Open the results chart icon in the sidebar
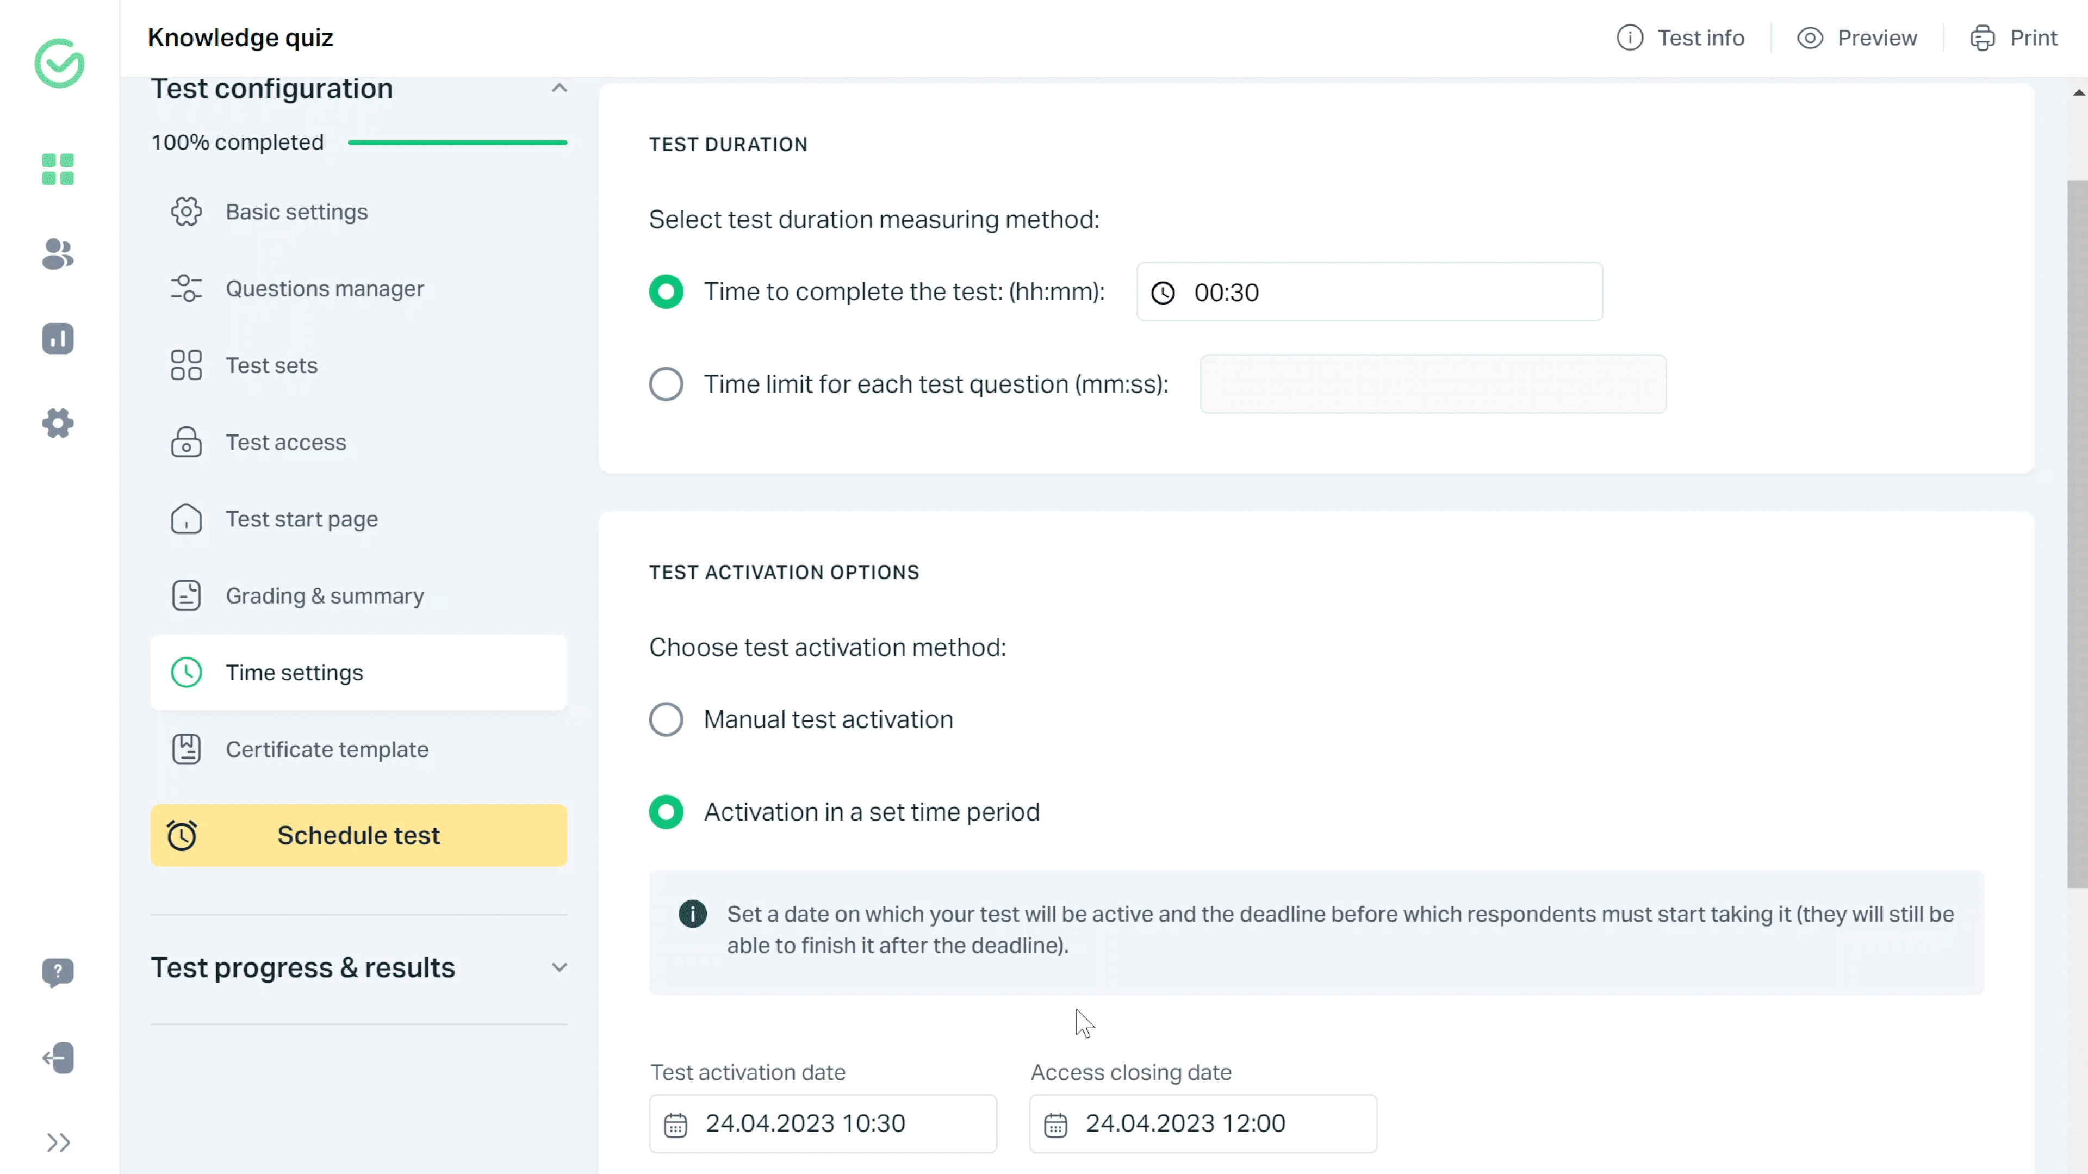Image resolution: width=2088 pixels, height=1174 pixels. (x=58, y=339)
